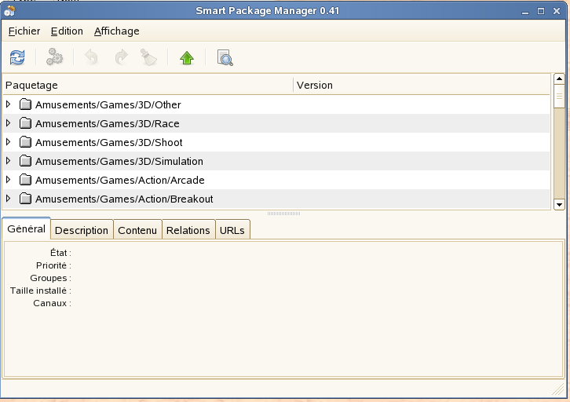Image resolution: width=570 pixels, height=402 pixels.
Task: Expand the Amusements/Games/Action/Breakout group
Action: click(x=9, y=199)
